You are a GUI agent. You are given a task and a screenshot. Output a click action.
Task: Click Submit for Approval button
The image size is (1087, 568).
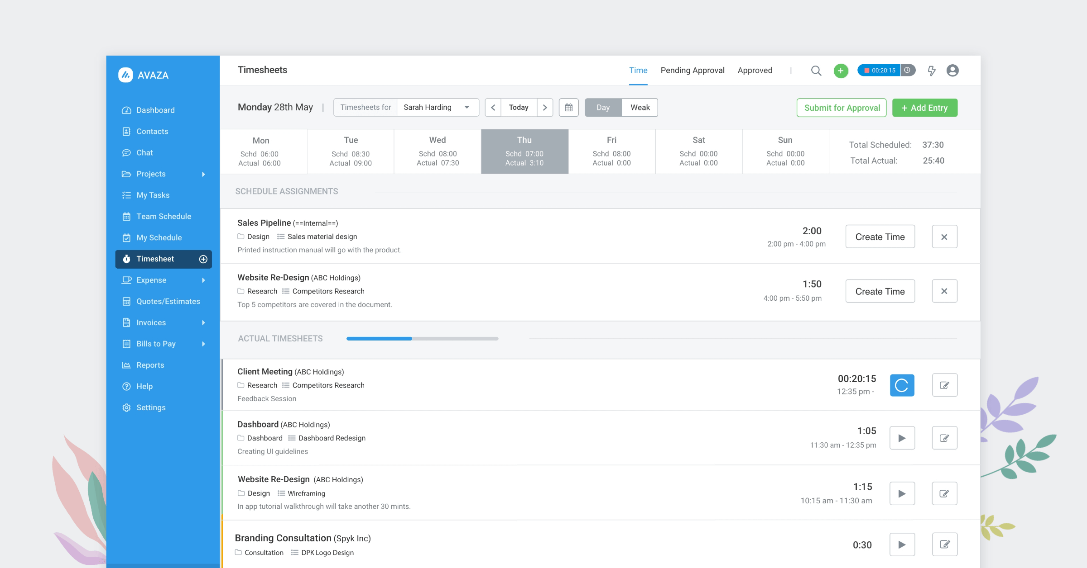[x=842, y=108]
